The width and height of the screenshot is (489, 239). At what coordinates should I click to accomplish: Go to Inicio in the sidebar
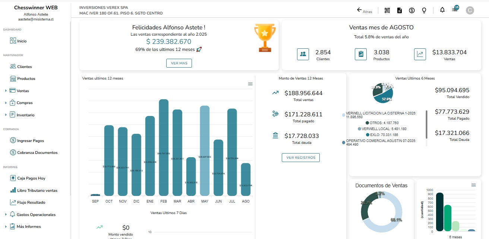pyautogui.click(x=22, y=41)
